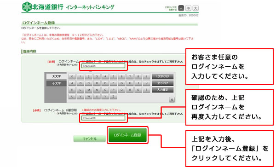Tap the Y key on virtual keyboard
Image resolution: width=276 pixels, height=167 pixels.
pyautogui.click(x=105, y=97)
